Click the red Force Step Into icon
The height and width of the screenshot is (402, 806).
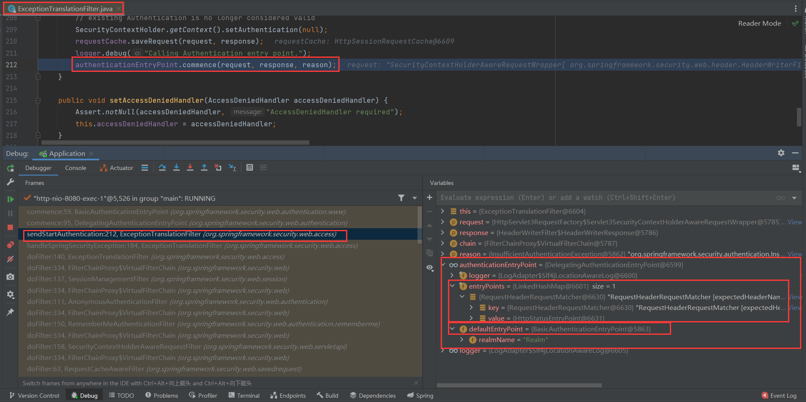(190, 168)
